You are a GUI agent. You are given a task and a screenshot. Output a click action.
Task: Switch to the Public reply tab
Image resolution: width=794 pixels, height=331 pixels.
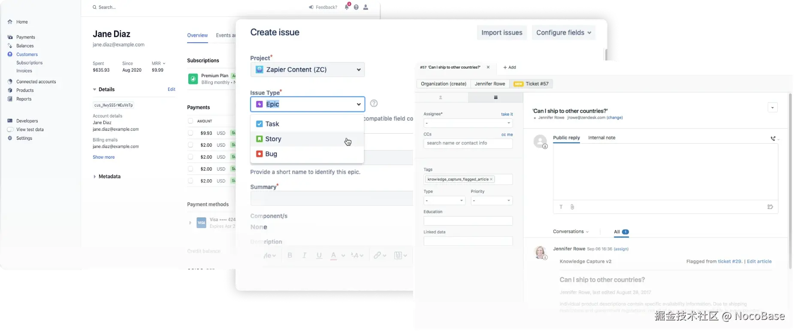pos(566,138)
